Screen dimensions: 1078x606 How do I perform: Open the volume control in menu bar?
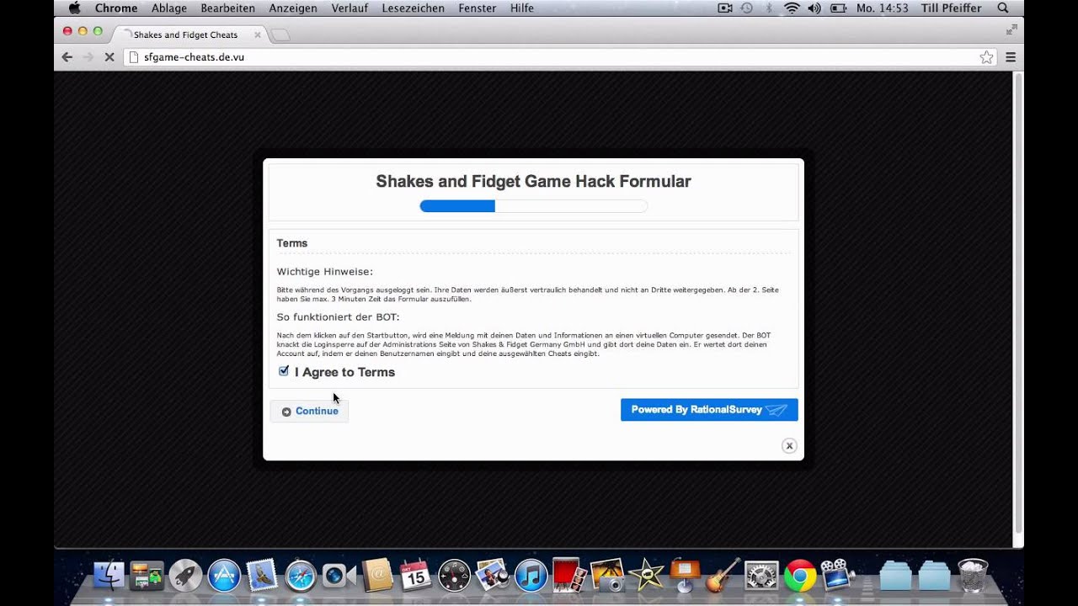click(814, 8)
